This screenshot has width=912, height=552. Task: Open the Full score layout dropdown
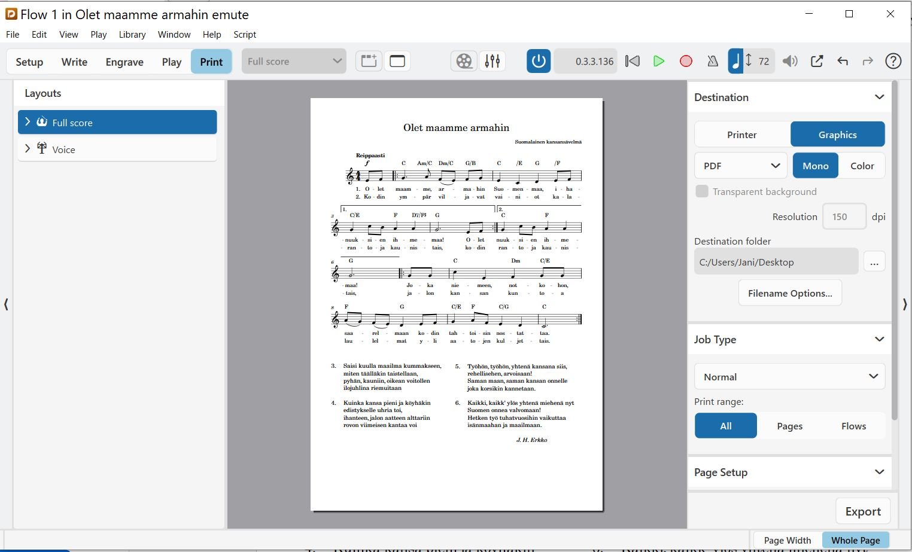[294, 61]
